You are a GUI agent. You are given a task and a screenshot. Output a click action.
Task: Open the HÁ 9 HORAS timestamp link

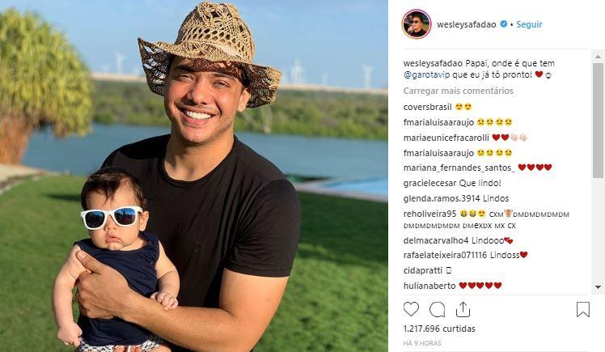422,343
